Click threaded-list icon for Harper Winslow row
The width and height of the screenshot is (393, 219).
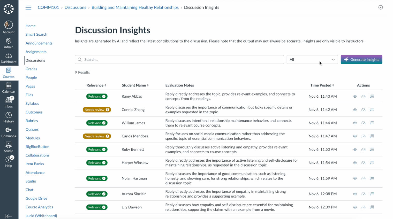click(372, 163)
